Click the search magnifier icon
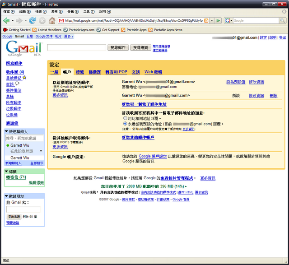289x265 pixels. pos(283,20)
